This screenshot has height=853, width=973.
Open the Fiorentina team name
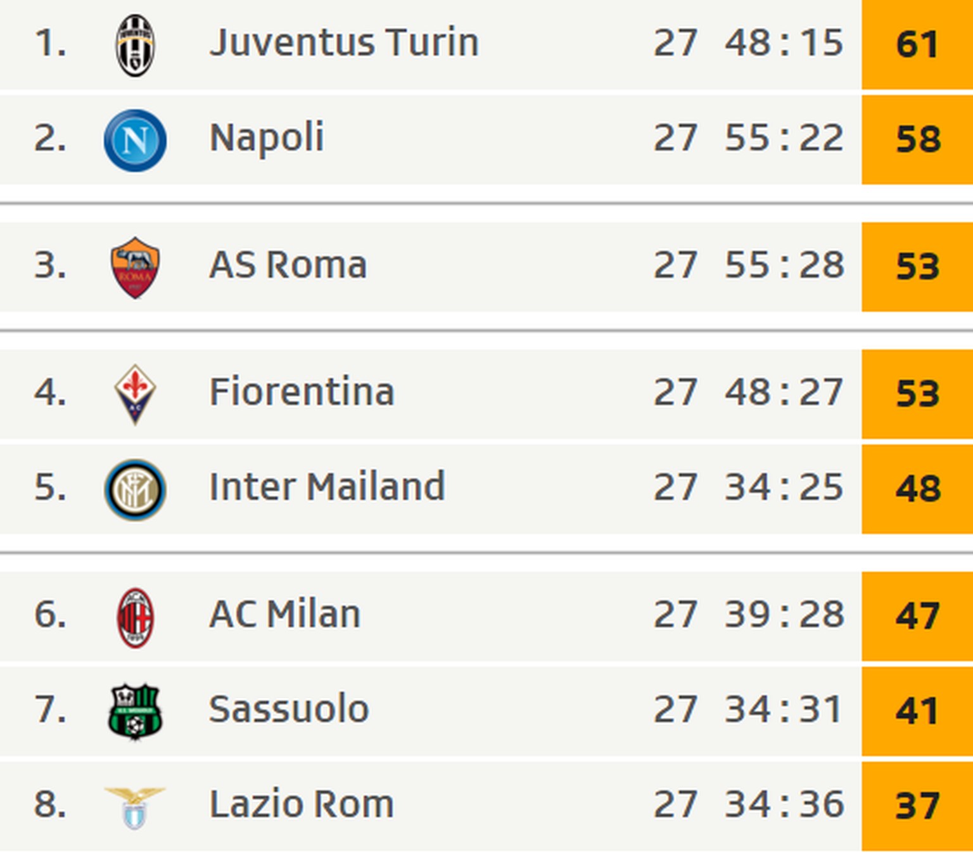(x=302, y=392)
